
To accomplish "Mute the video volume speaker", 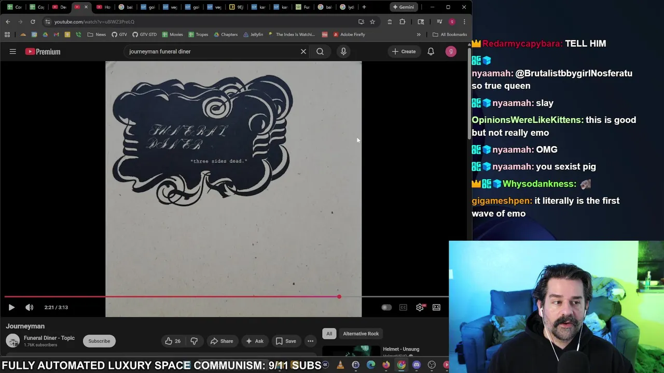I will pyautogui.click(x=30, y=307).
